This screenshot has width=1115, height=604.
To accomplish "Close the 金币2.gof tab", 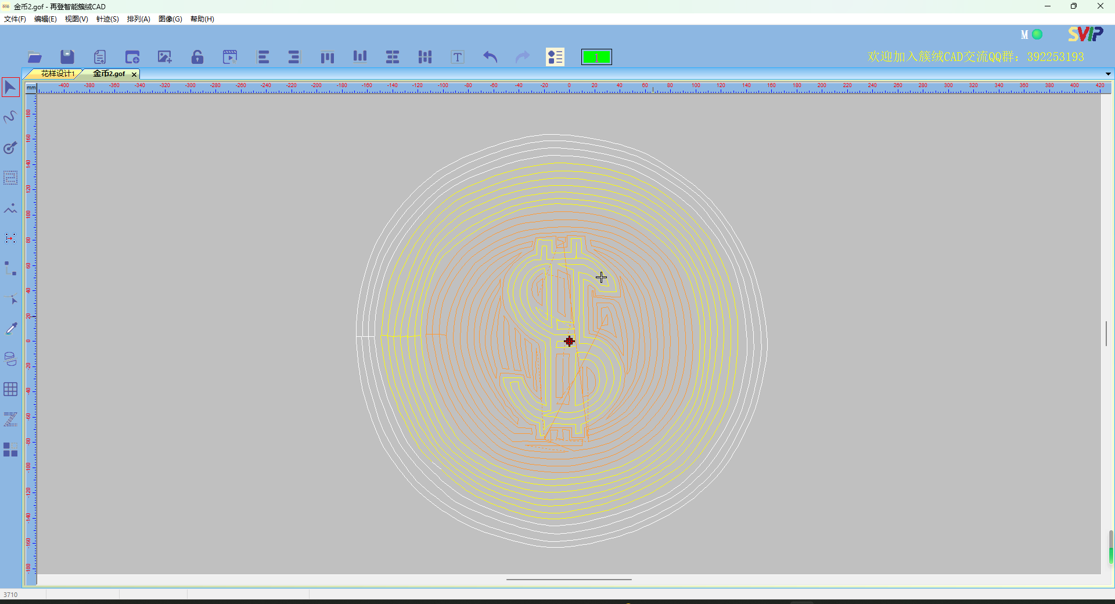I will click(x=134, y=74).
